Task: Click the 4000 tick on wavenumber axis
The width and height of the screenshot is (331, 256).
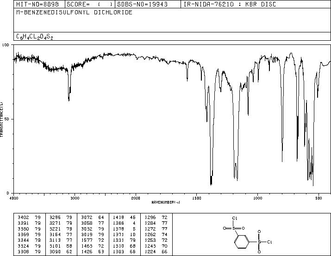Action: click(x=14, y=198)
